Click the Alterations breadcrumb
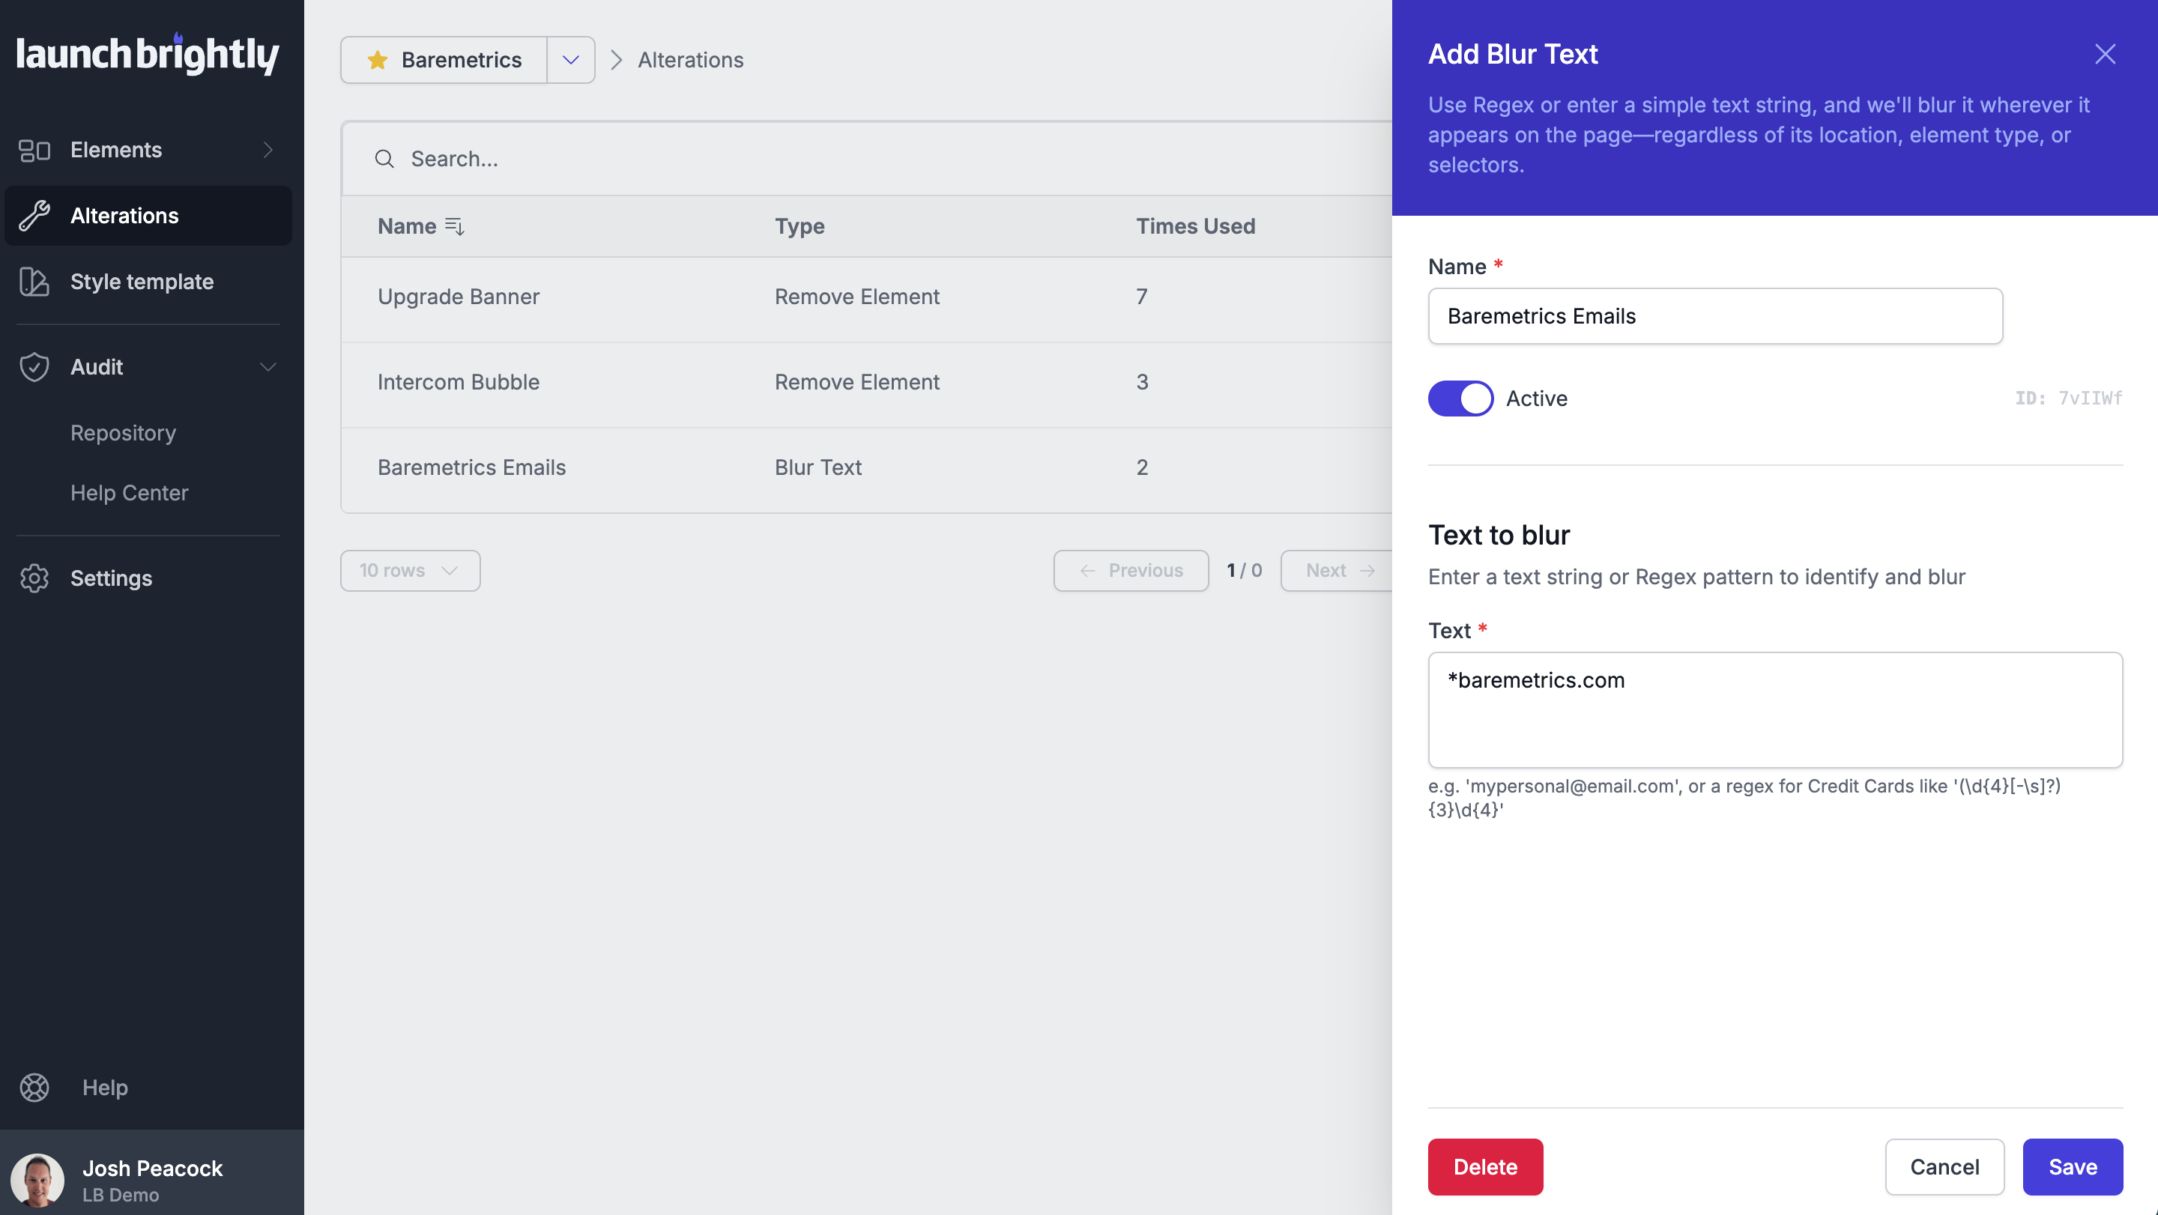This screenshot has width=2158, height=1215. pos(690,59)
